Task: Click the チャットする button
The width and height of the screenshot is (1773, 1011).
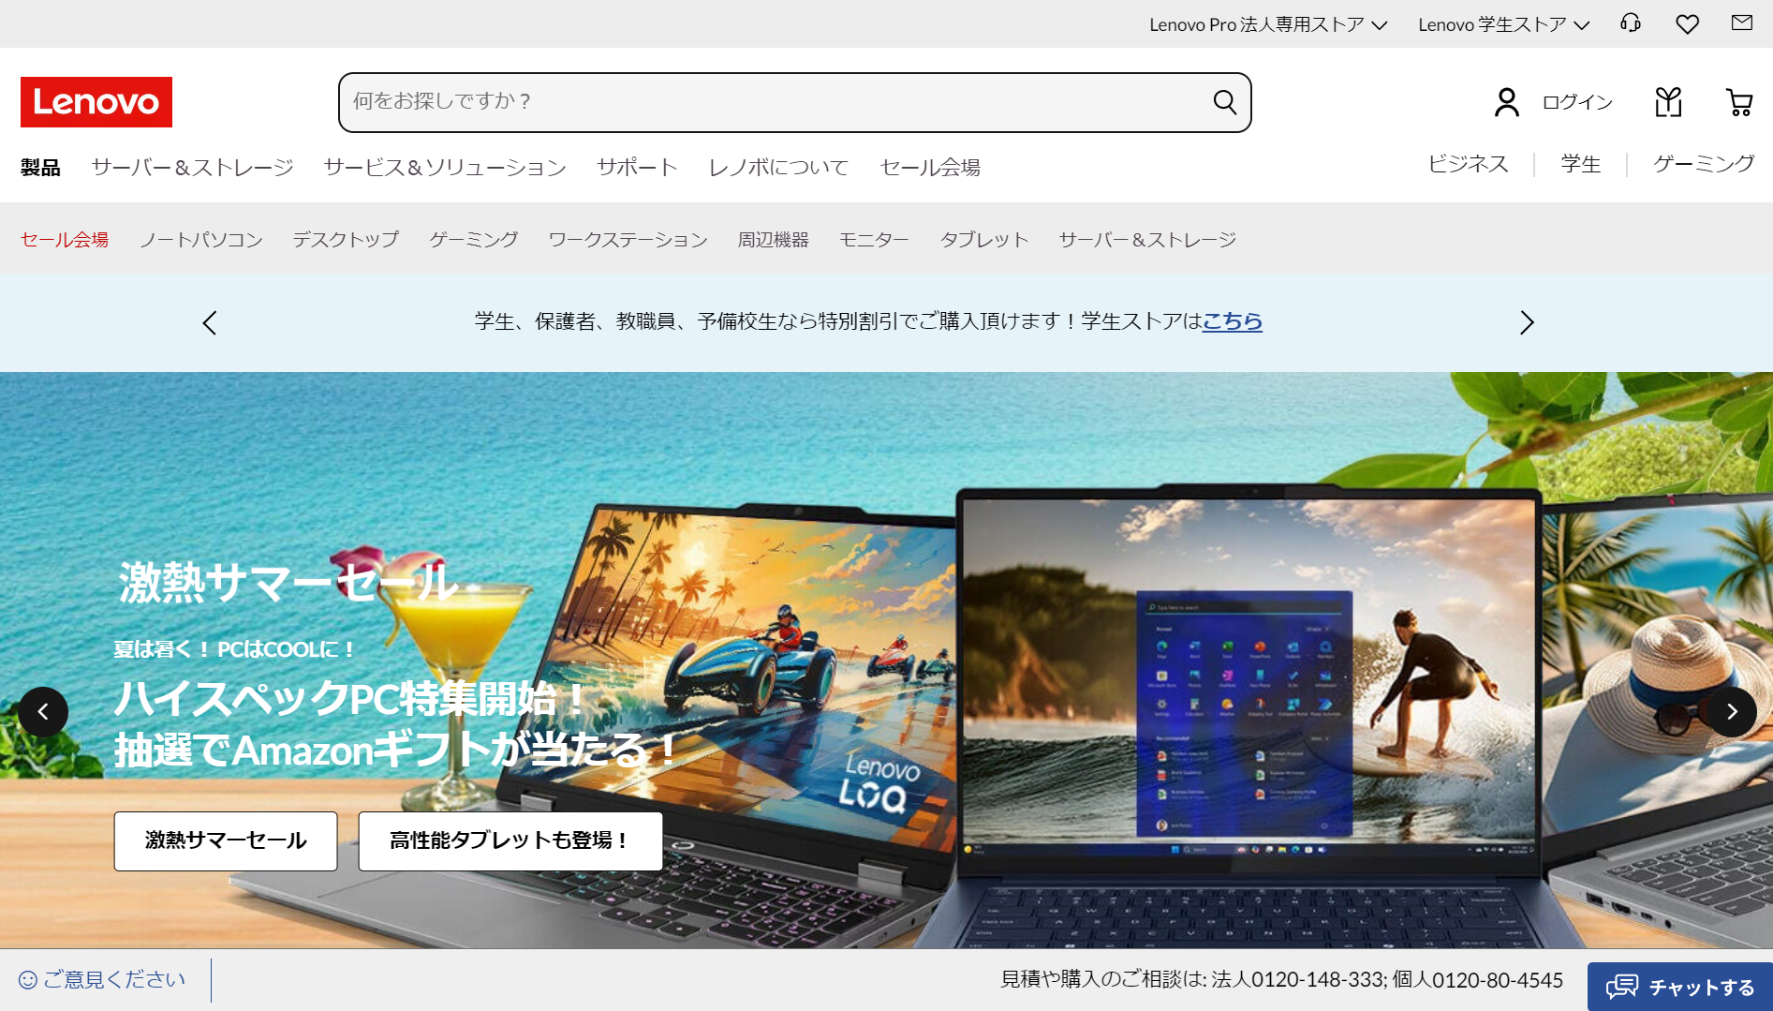Action: point(1680,987)
